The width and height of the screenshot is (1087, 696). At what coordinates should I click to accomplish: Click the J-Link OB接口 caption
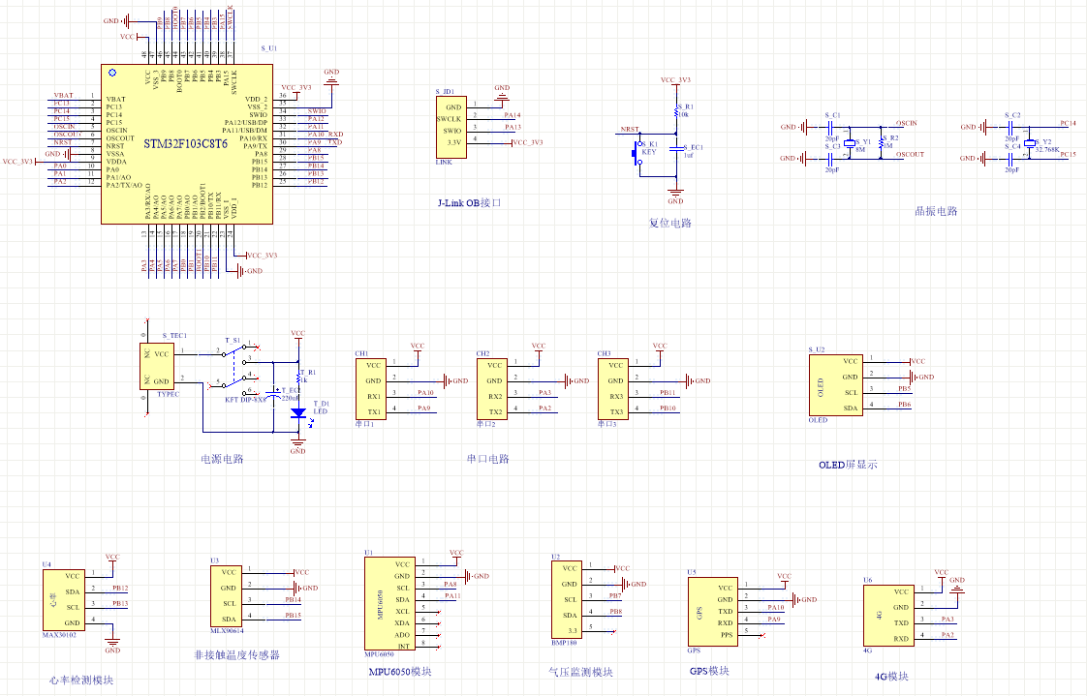469,203
